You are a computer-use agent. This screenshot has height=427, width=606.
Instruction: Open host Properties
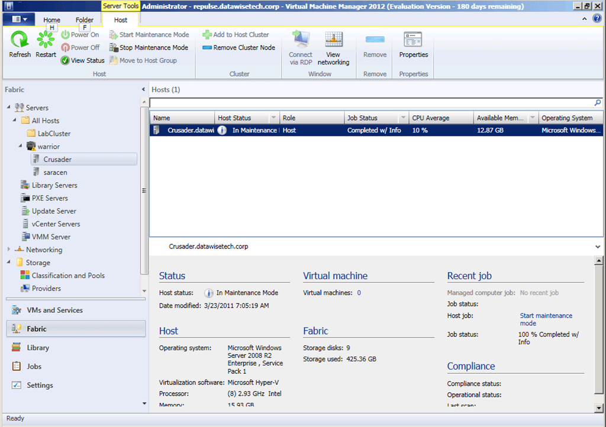point(413,45)
